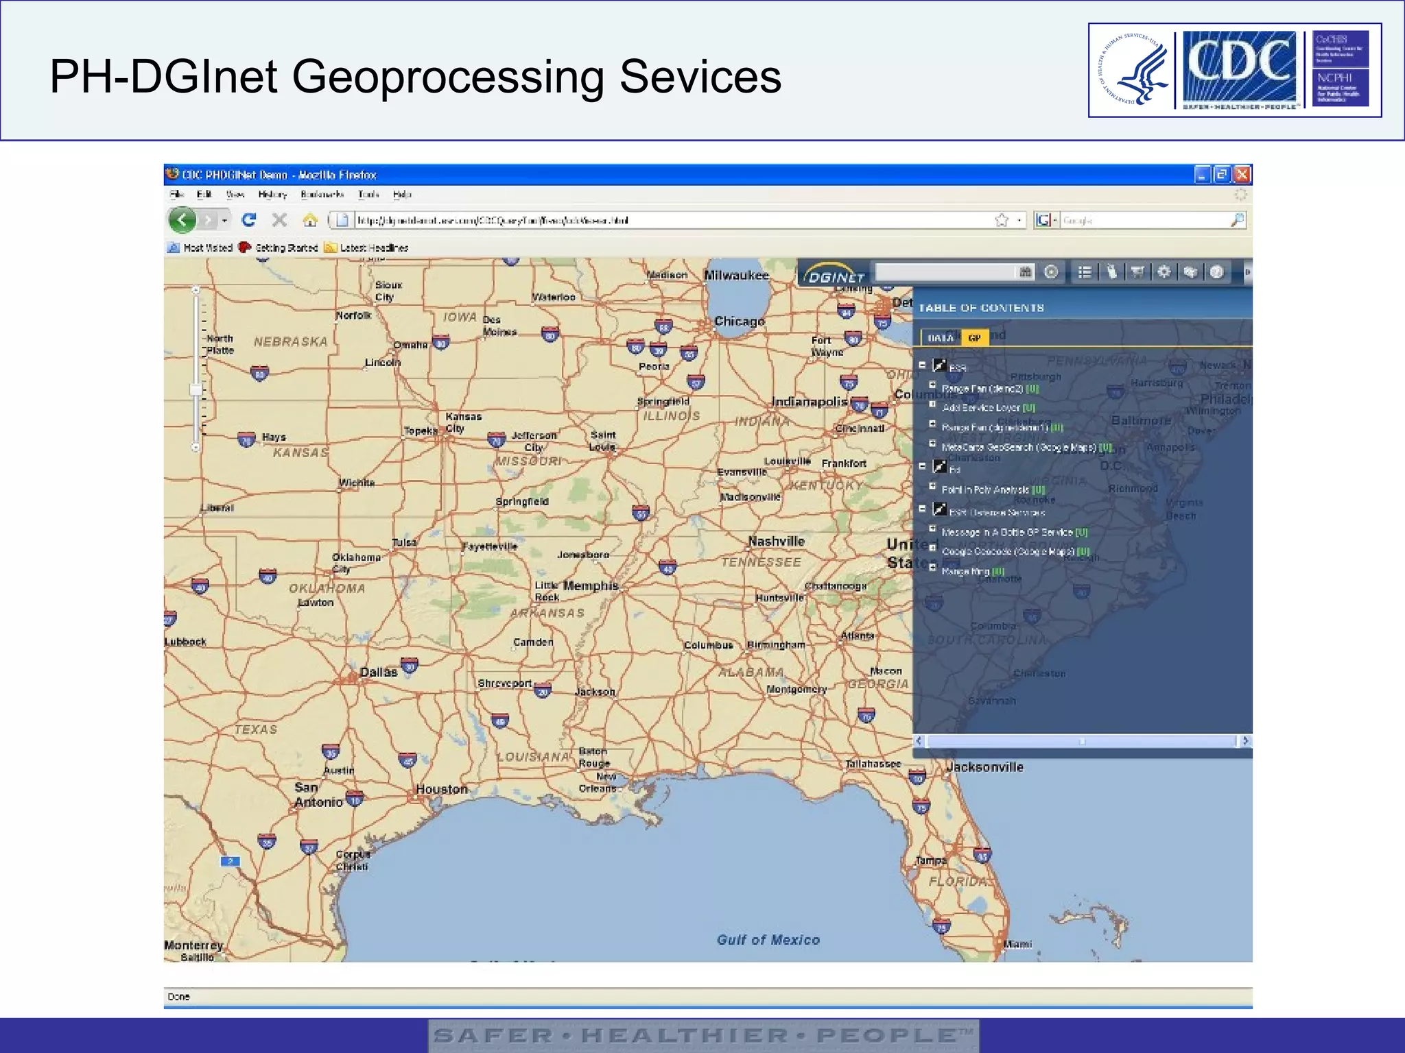Click the ESRI group service icon
The width and height of the screenshot is (1405, 1053).
click(x=940, y=365)
